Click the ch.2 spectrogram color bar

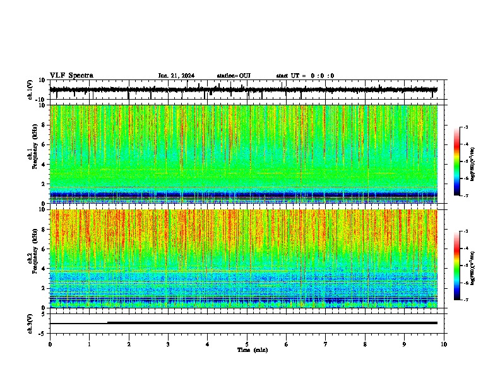click(457, 266)
